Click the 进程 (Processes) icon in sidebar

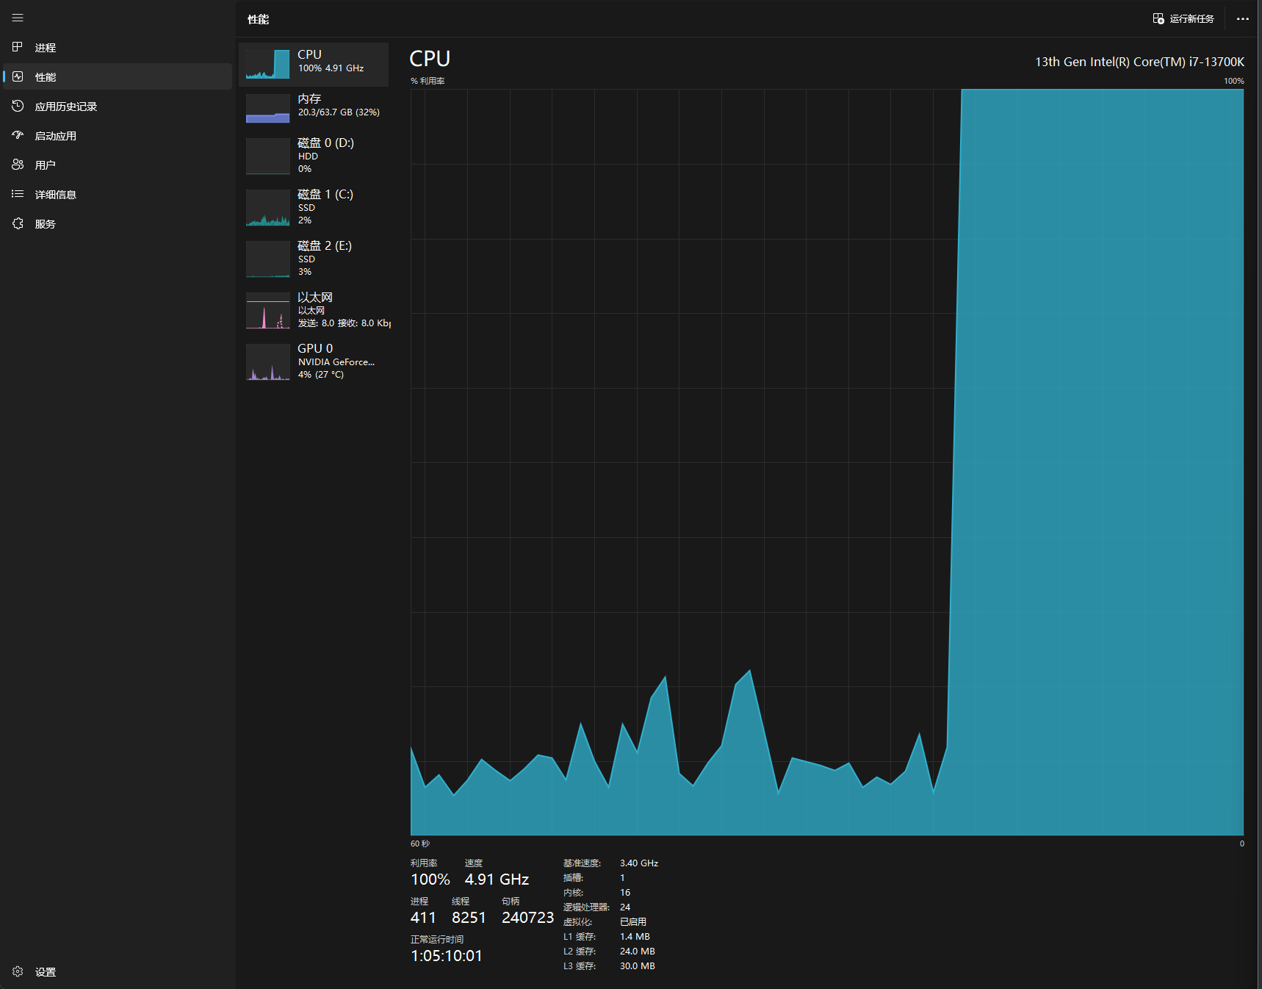18,47
